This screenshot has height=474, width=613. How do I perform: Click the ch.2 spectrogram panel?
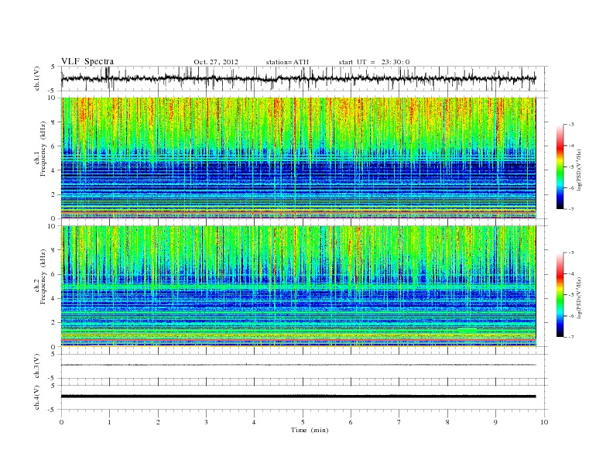(298, 286)
